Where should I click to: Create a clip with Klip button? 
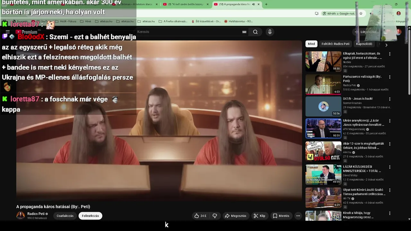(259, 216)
